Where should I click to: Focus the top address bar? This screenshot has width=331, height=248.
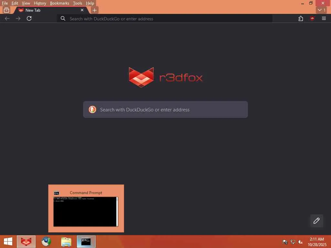coord(165,18)
